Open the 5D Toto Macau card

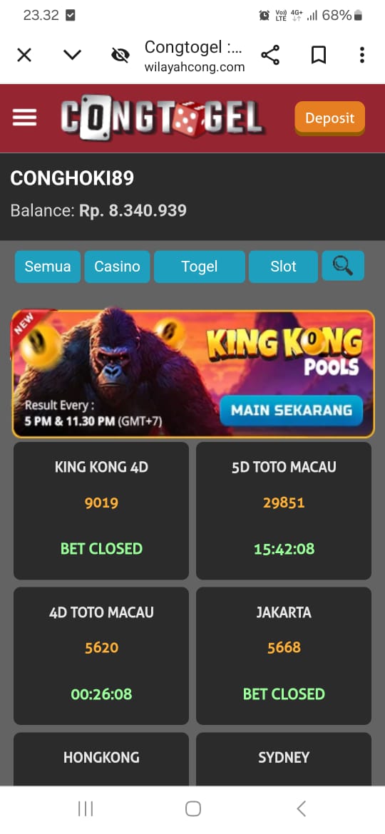[284, 510]
